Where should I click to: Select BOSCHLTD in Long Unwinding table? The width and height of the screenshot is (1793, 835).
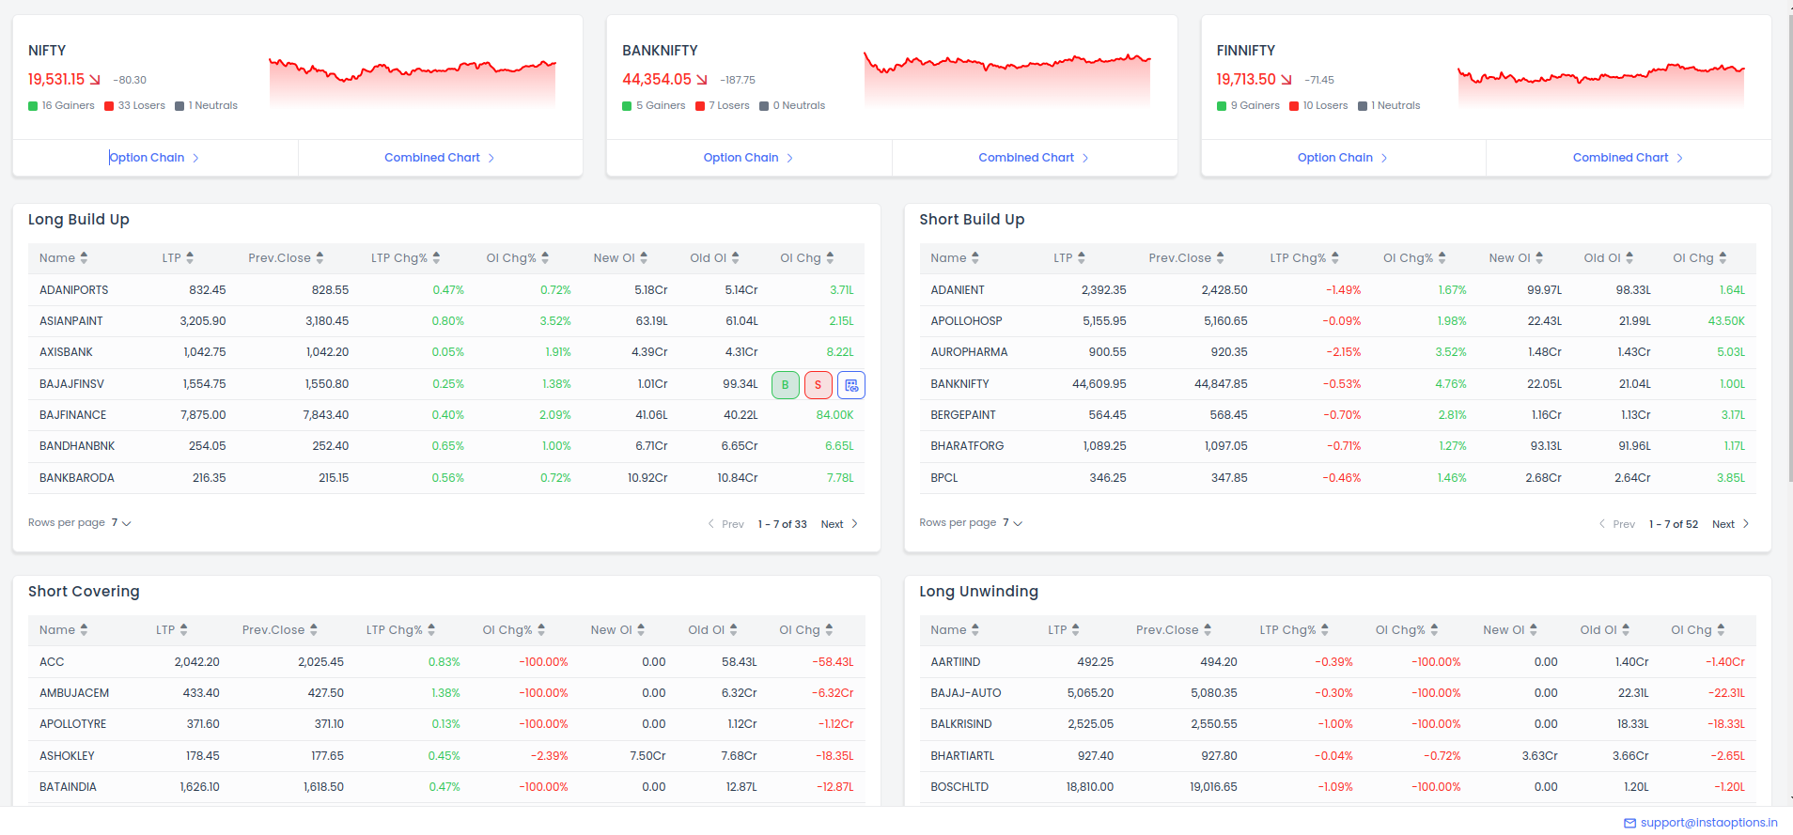click(x=959, y=787)
